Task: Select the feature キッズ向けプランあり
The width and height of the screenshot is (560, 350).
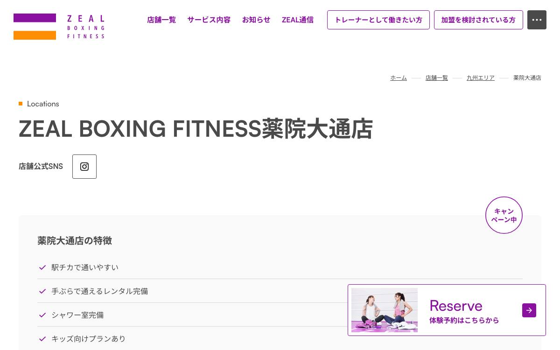Action: (88, 339)
